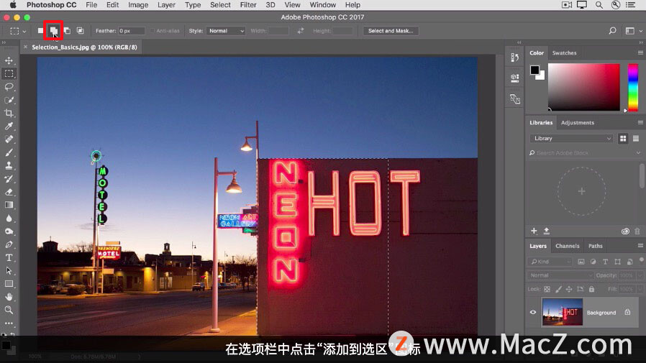Click Intersect with selection icon

(80, 30)
